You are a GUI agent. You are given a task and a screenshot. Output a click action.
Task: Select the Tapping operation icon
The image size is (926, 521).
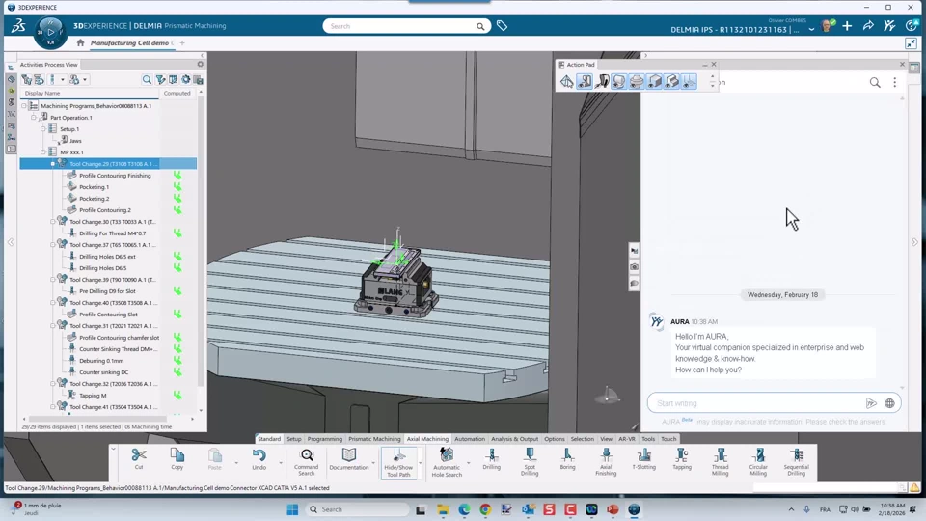coord(682,454)
